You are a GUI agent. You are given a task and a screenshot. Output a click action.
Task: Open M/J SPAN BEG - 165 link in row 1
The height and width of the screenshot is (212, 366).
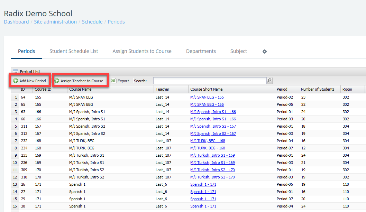[207, 97]
